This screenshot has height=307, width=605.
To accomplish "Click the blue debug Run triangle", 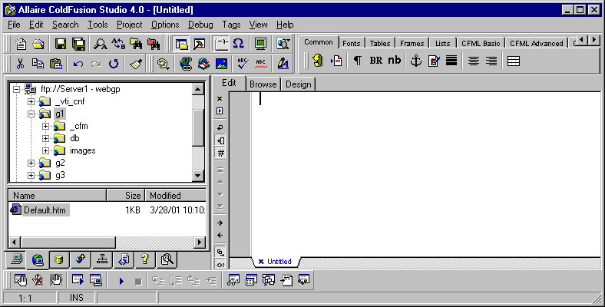I will point(121,281).
